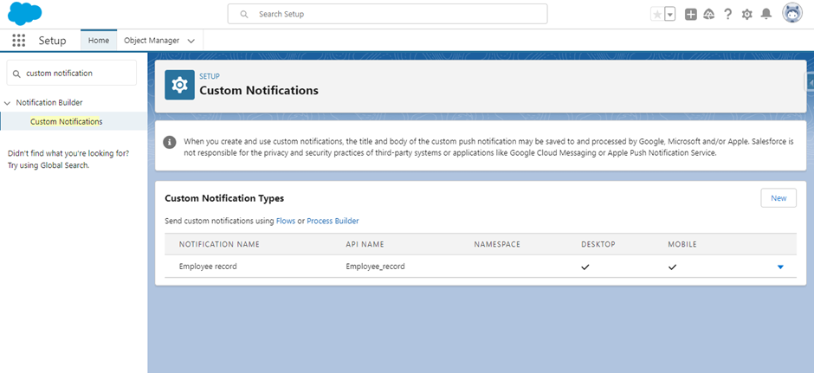Open the Notifications bell icon
This screenshot has height=373, width=814.
coord(766,15)
